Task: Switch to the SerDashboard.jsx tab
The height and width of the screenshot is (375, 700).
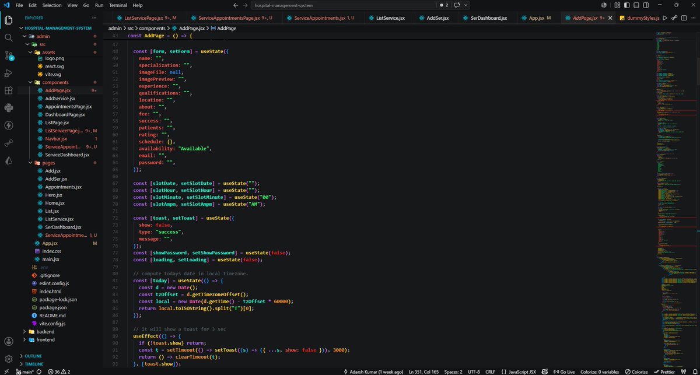Action: click(x=489, y=18)
